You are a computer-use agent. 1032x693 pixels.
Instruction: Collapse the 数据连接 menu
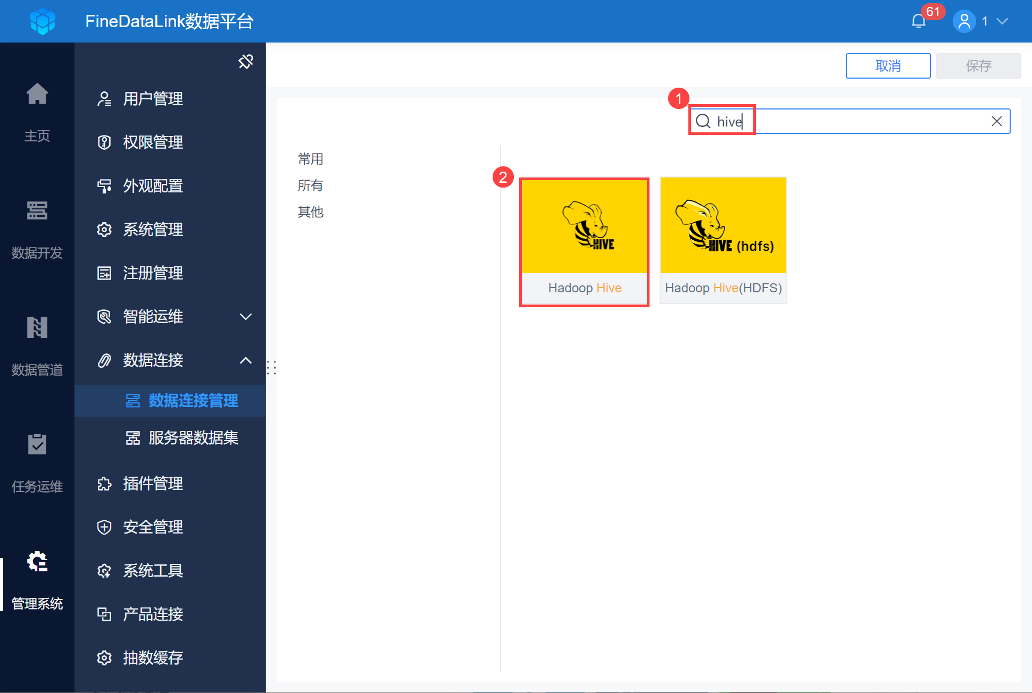point(245,360)
